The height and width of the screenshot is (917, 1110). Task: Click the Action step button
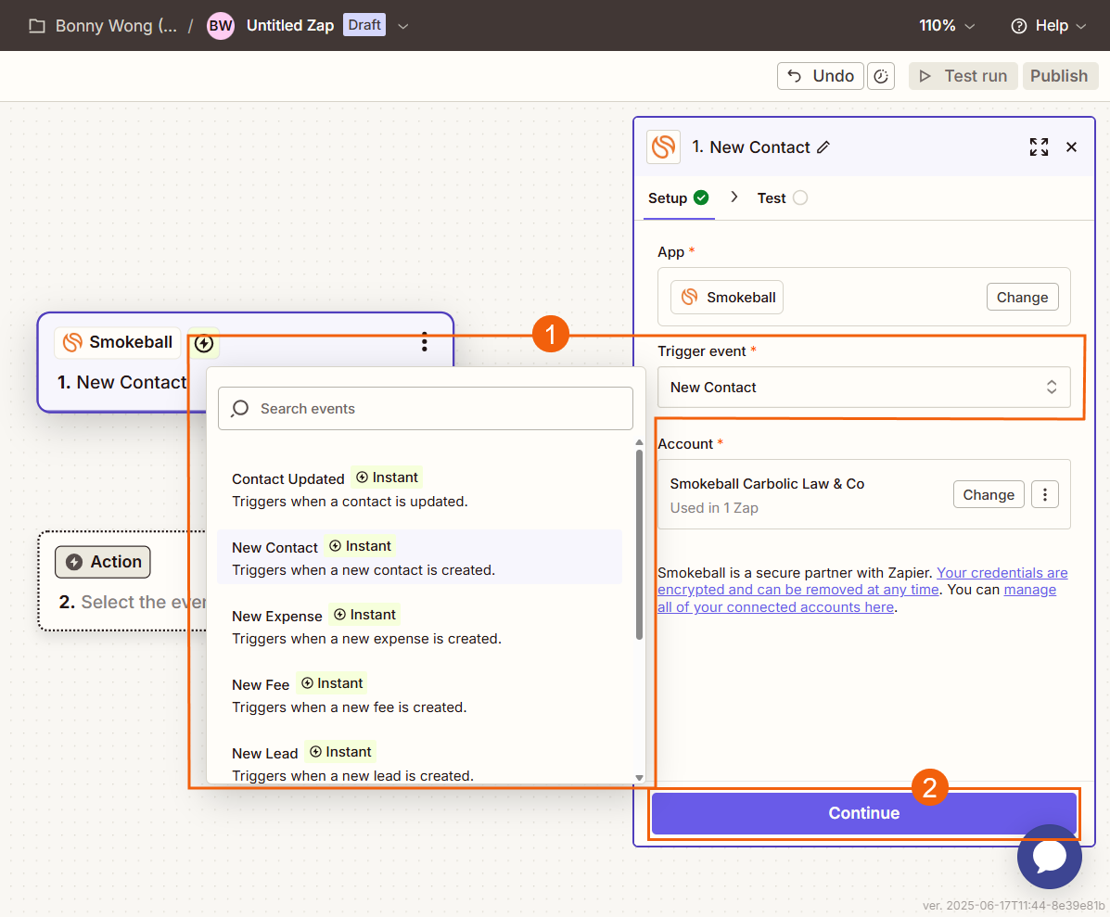coord(103,562)
